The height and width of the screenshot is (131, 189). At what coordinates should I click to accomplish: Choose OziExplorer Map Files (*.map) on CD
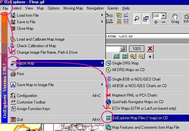(x=147, y=118)
